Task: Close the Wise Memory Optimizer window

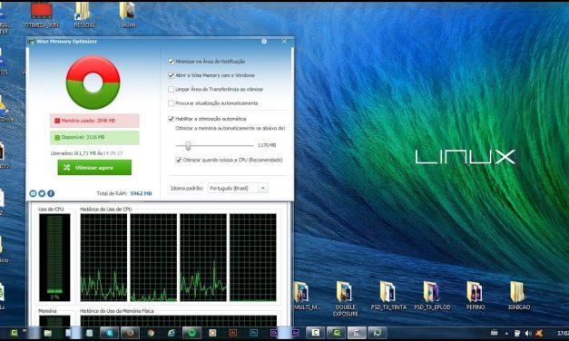Action: pos(284,42)
